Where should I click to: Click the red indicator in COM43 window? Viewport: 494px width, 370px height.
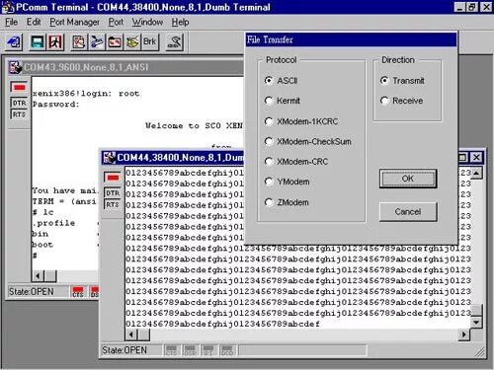19,87
